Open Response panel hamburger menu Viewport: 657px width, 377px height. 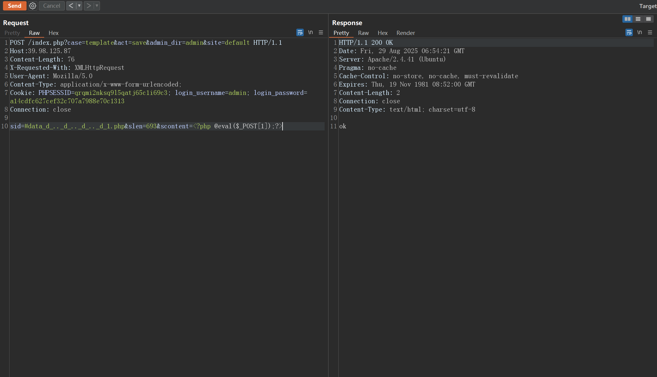pyautogui.click(x=650, y=32)
